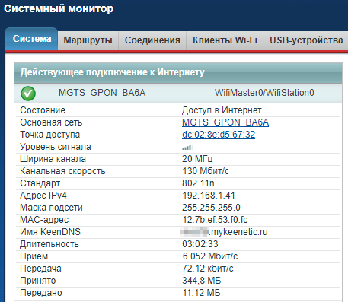Click the MAC address value 12:7b:ef:53:f0:fc
348x302 pixels.
click(x=215, y=220)
